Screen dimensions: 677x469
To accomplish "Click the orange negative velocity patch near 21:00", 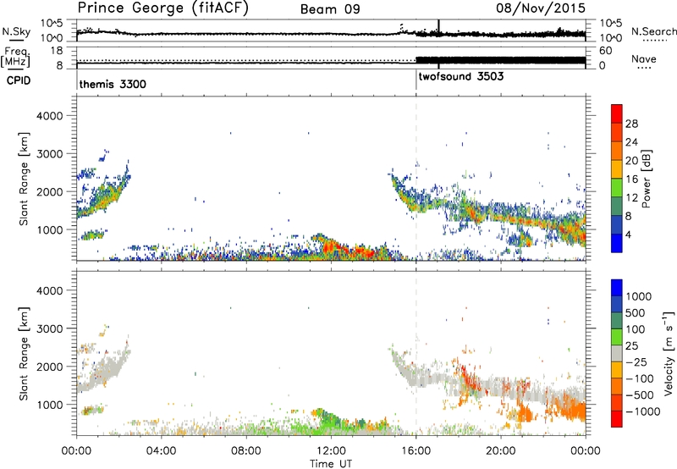I will pyautogui.click(x=526, y=414).
